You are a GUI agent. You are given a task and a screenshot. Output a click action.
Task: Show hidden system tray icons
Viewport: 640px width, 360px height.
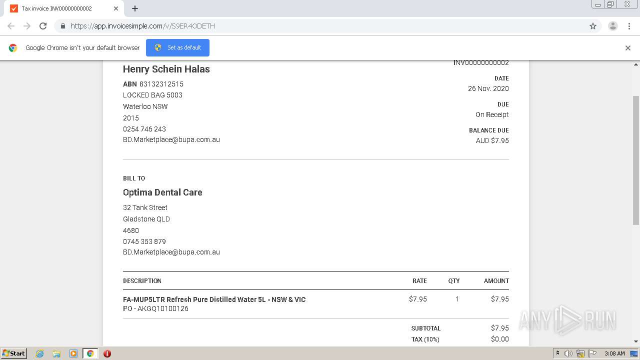558,353
